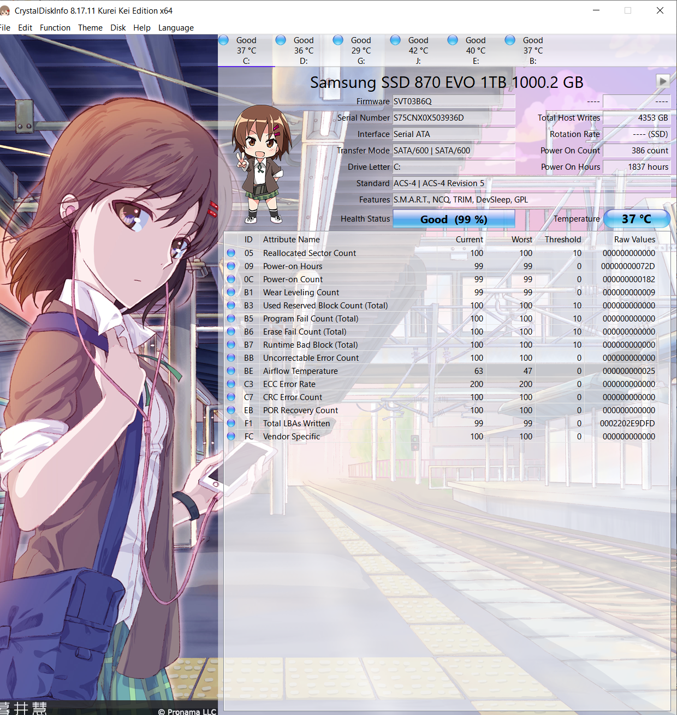
Task: Open the Function menu
Action: pos(55,28)
